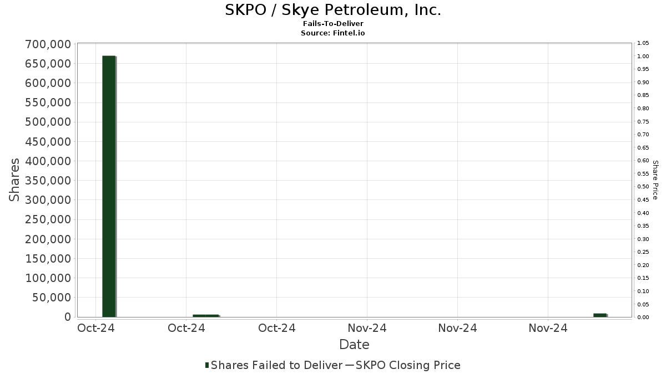Click the 700,000 tick label
The width and height of the screenshot is (666, 374).
(48, 44)
